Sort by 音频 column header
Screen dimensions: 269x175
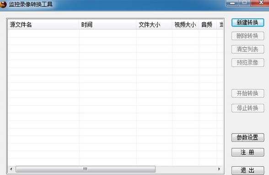pos(208,25)
